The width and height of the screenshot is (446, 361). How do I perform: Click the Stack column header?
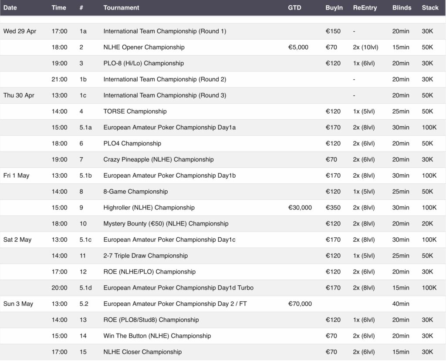[430, 7]
